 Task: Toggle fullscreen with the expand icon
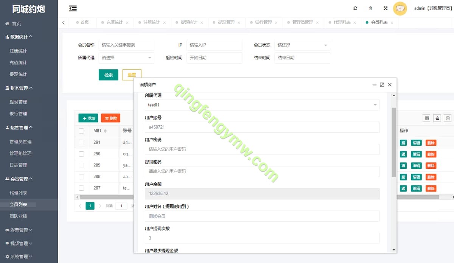tap(386, 8)
